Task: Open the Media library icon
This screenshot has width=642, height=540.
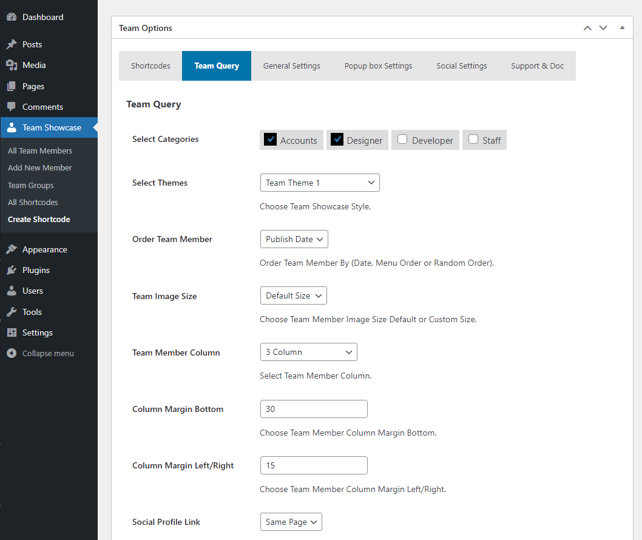Action: tap(12, 65)
